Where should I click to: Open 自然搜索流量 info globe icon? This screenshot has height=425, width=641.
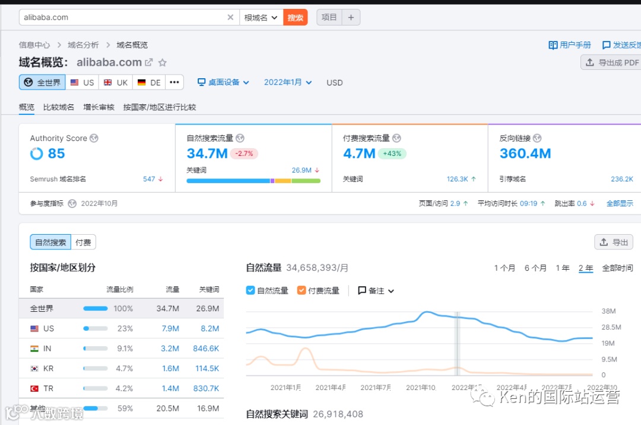click(240, 138)
